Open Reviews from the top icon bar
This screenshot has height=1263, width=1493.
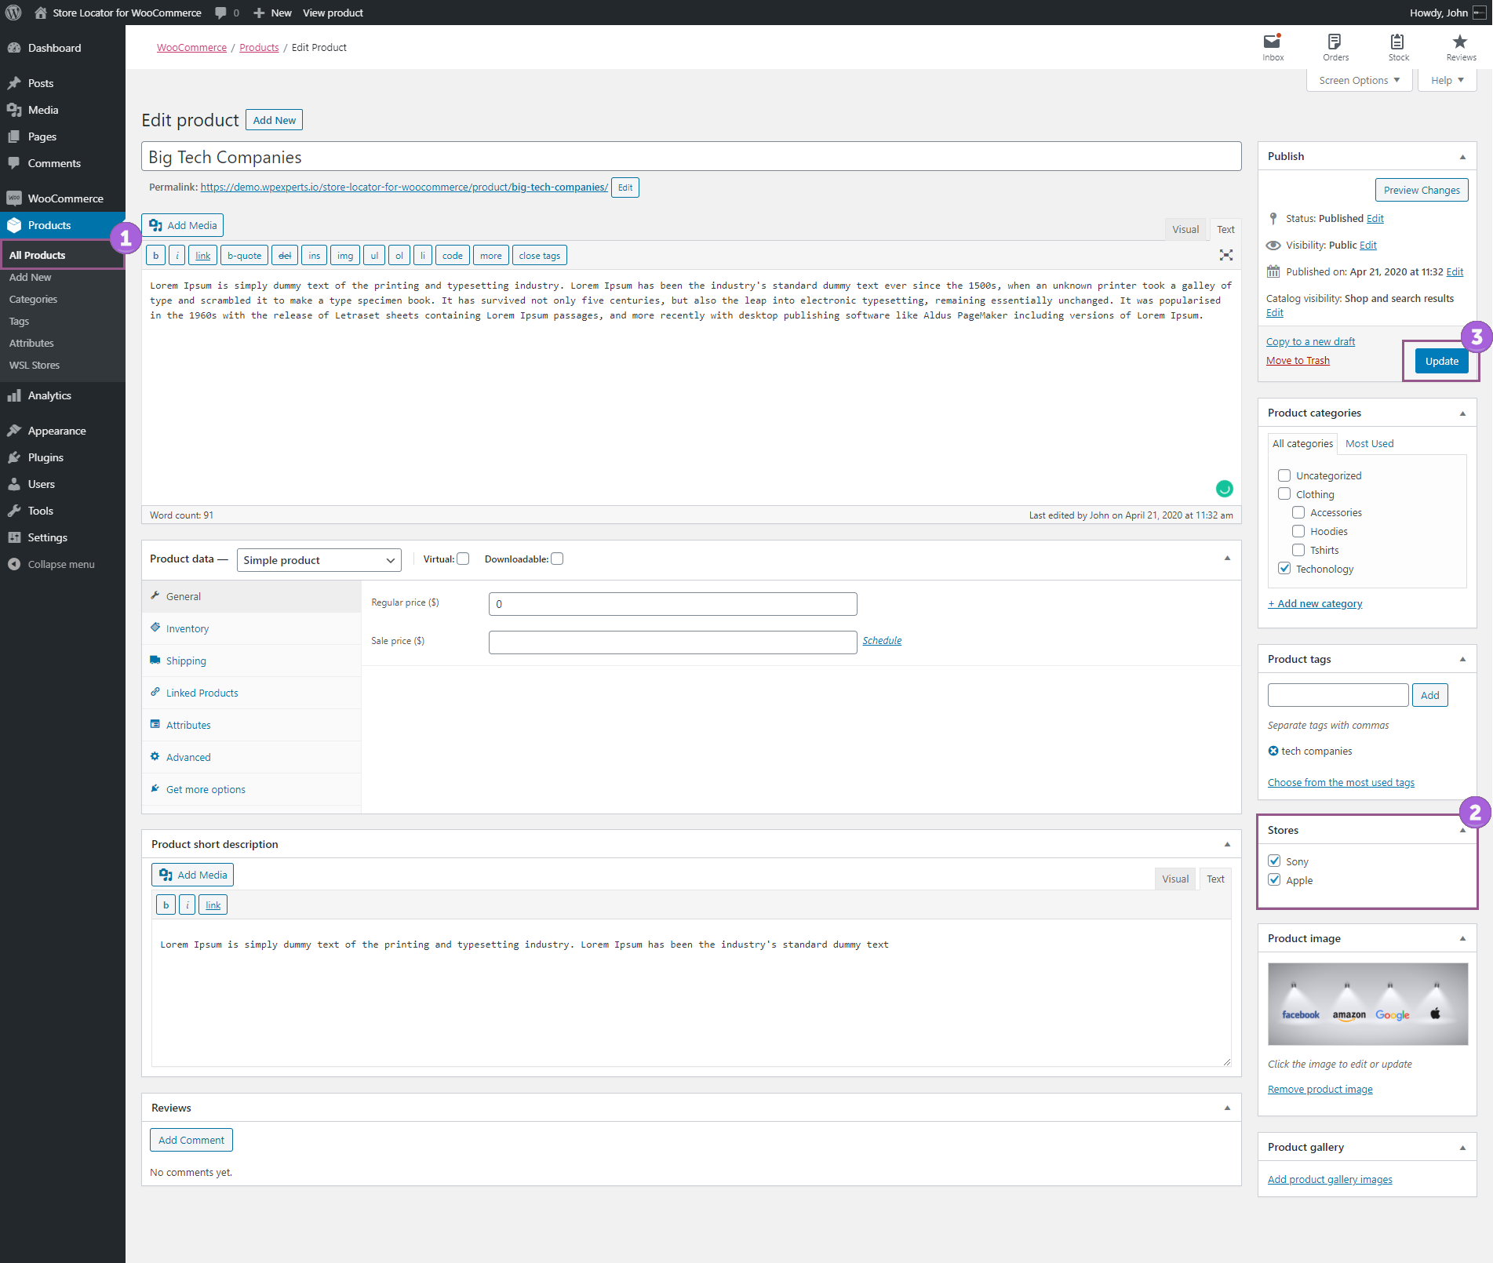(1458, 46)
